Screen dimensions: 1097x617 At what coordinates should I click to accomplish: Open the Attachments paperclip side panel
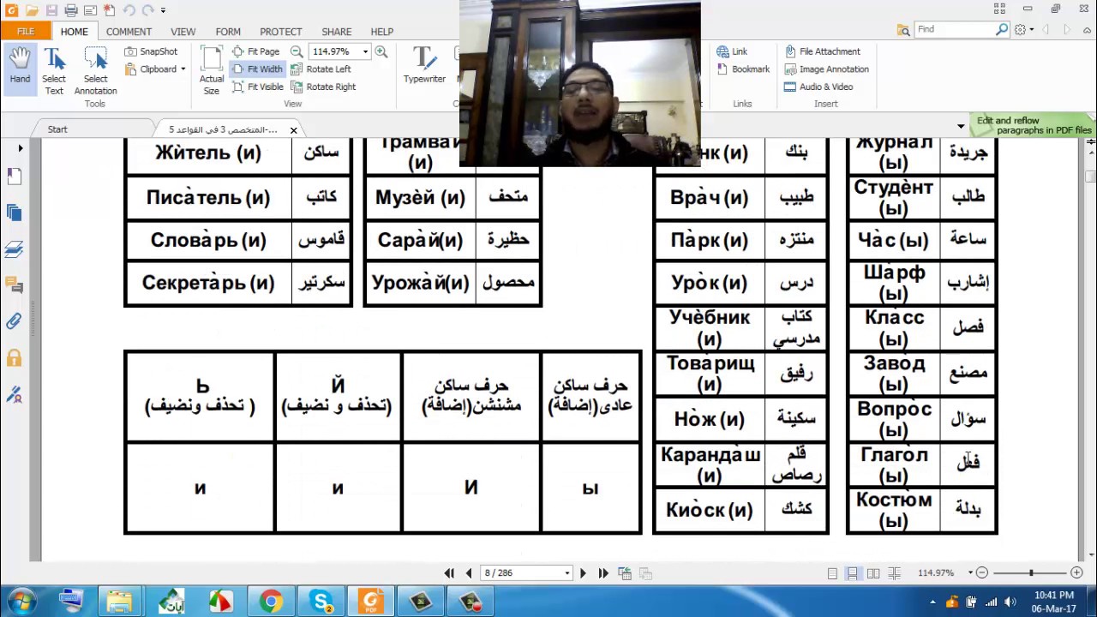[x=14, y=321]
